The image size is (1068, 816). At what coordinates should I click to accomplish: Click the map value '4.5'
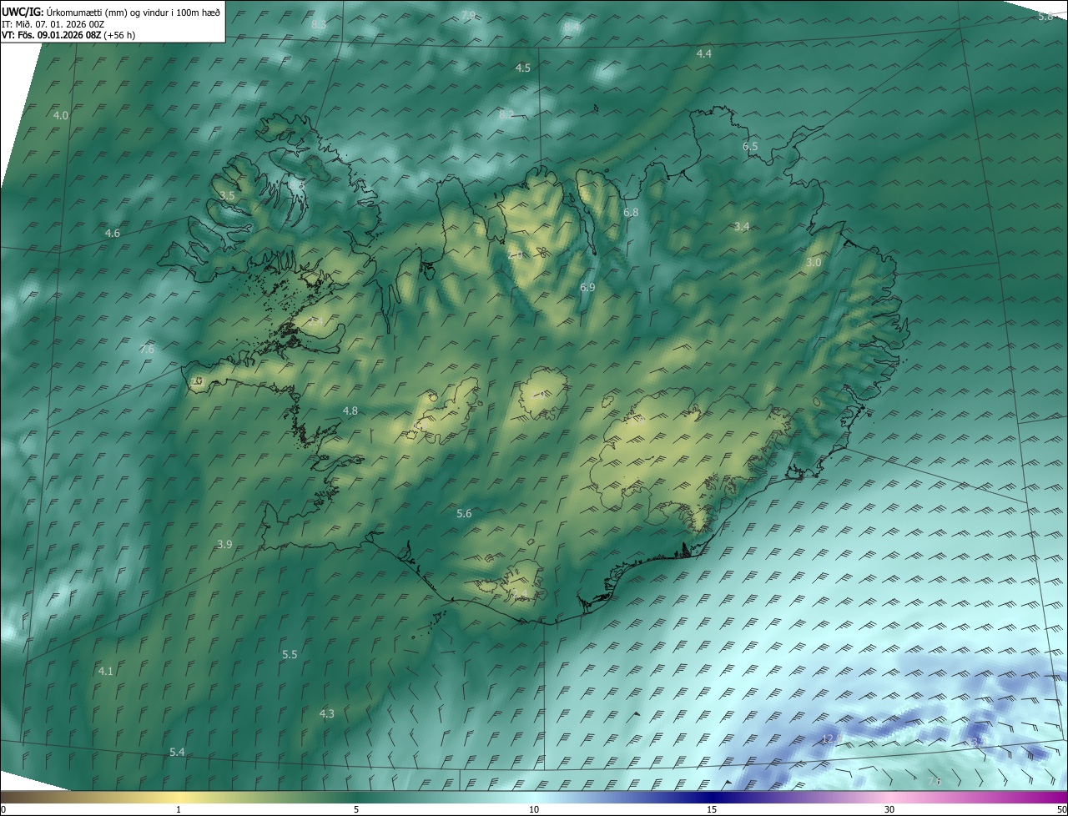(523, 68)
